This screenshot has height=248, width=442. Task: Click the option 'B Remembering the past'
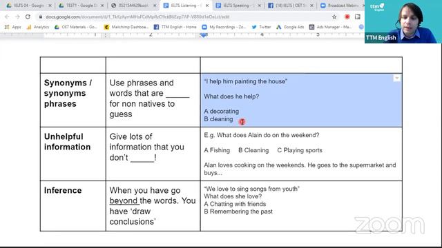238,211
